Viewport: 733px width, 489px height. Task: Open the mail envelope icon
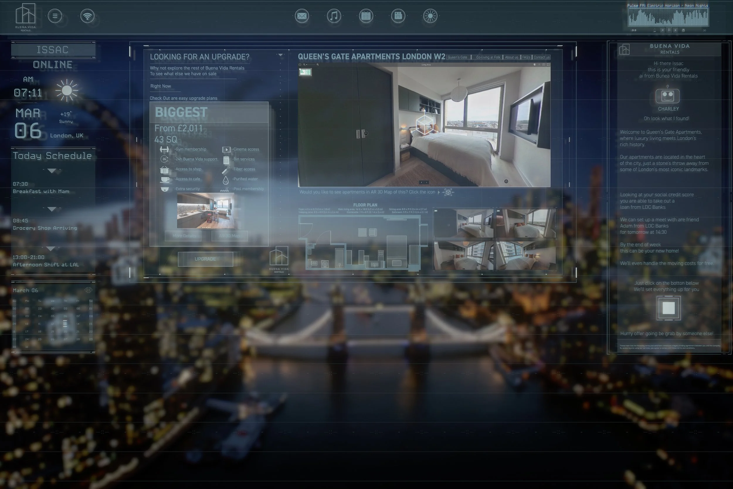[302, 16]
